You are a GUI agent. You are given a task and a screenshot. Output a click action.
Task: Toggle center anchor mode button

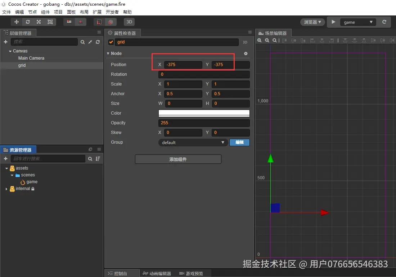[81, 22]
